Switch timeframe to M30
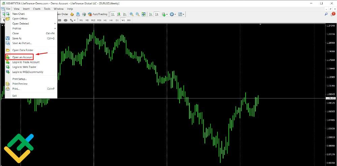This screenshot has height=166, width=337. click(x=99, y=20)
